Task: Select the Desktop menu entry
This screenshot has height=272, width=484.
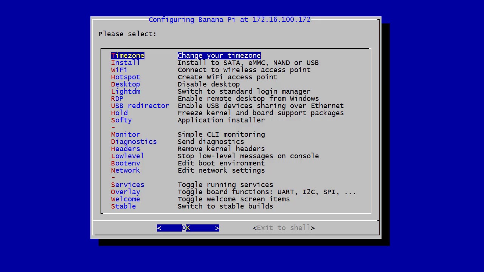Action: [x=126, y=84]
